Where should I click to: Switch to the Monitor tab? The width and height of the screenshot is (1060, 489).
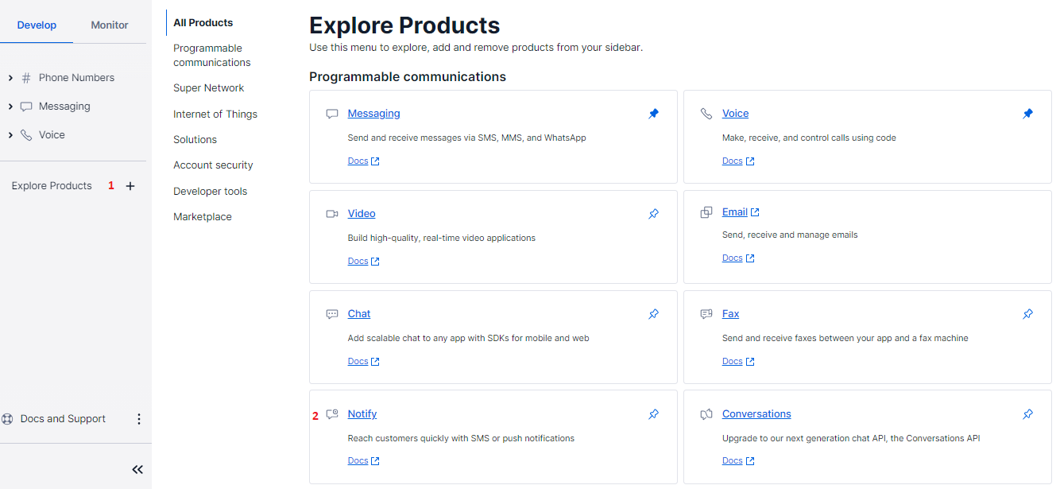pos(110,25)
